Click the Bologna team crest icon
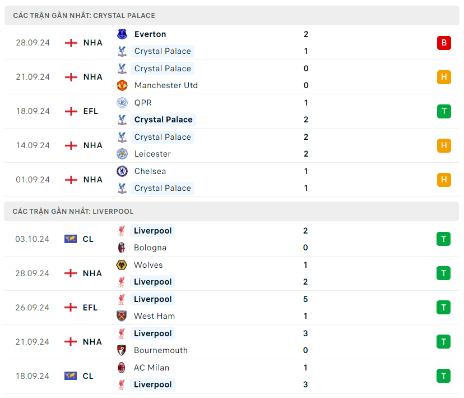 [x=122, y=248]
